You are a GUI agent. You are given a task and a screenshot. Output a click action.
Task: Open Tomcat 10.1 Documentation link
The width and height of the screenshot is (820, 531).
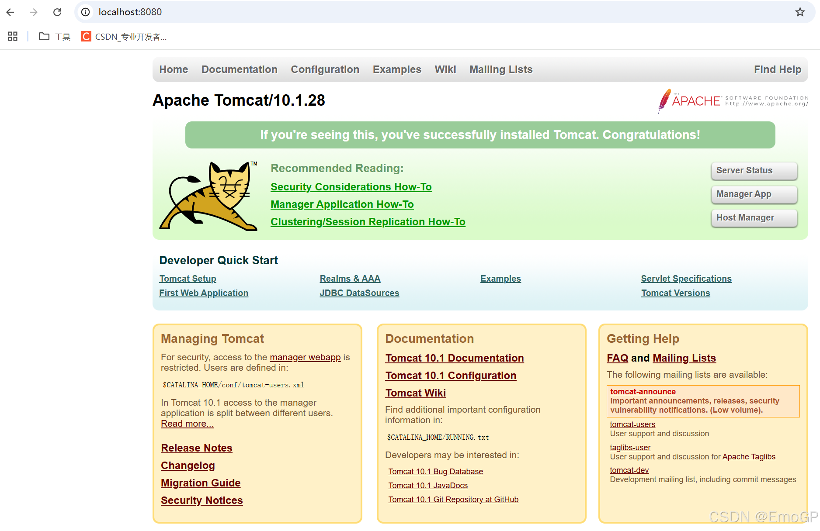[x=455, y=358]
